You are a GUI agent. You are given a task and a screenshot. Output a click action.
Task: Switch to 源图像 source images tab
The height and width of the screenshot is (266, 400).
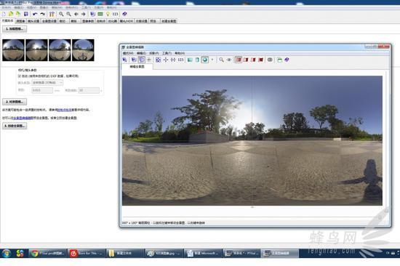(x=20, y=21)
